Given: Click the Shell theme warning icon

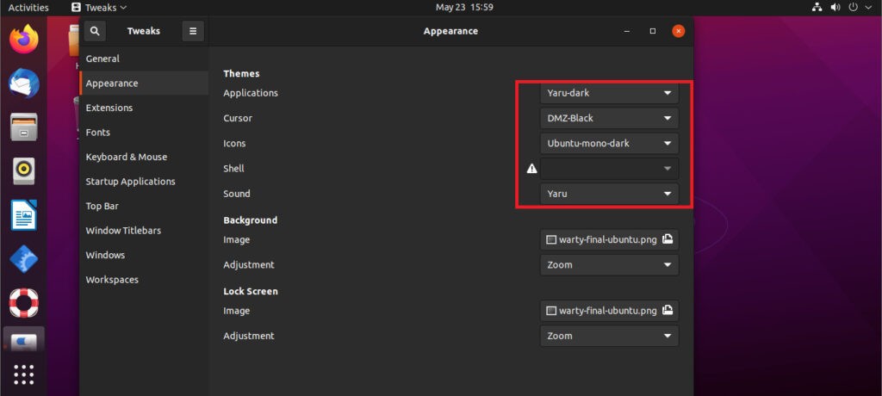Looking at the screenshot, I should click(x=531, y=169).
